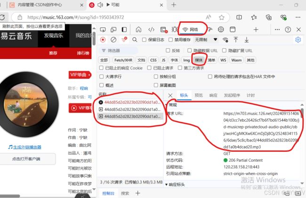
Task: Open the Application panel icon
Action: coord(233,30)
